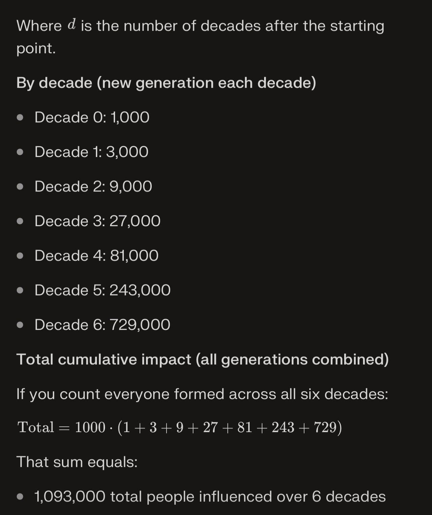This screenshot has width=432, height=515.
Task: Click the Total = 1000 formula line
Action: pos(180,427)
